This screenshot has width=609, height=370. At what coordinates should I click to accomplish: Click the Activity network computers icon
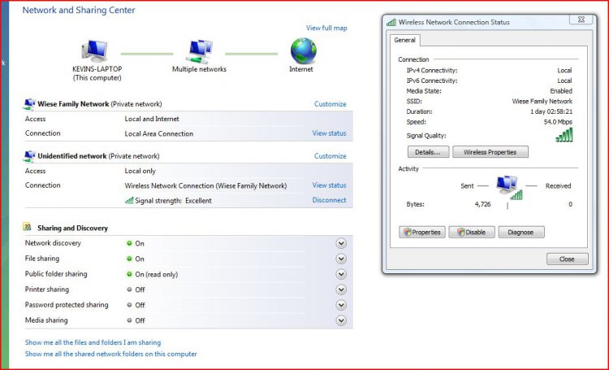[509, 188]
